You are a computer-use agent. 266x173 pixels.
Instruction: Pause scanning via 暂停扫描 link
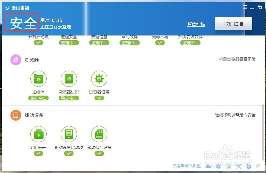196,24
